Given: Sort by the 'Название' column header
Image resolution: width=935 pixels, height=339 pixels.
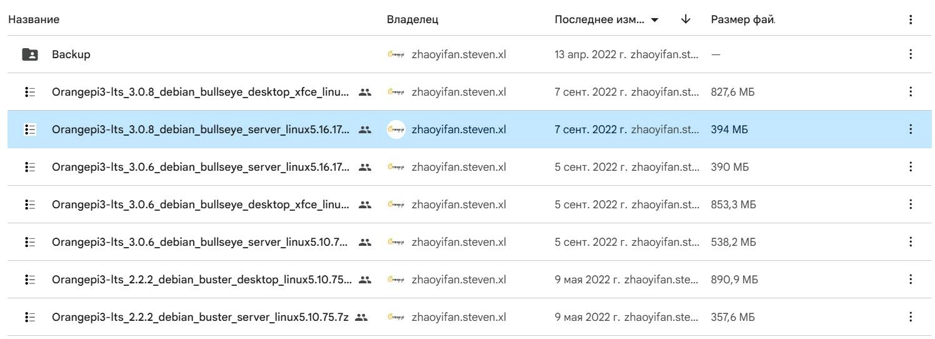Looking at the screenshot, I should (34, 19).
